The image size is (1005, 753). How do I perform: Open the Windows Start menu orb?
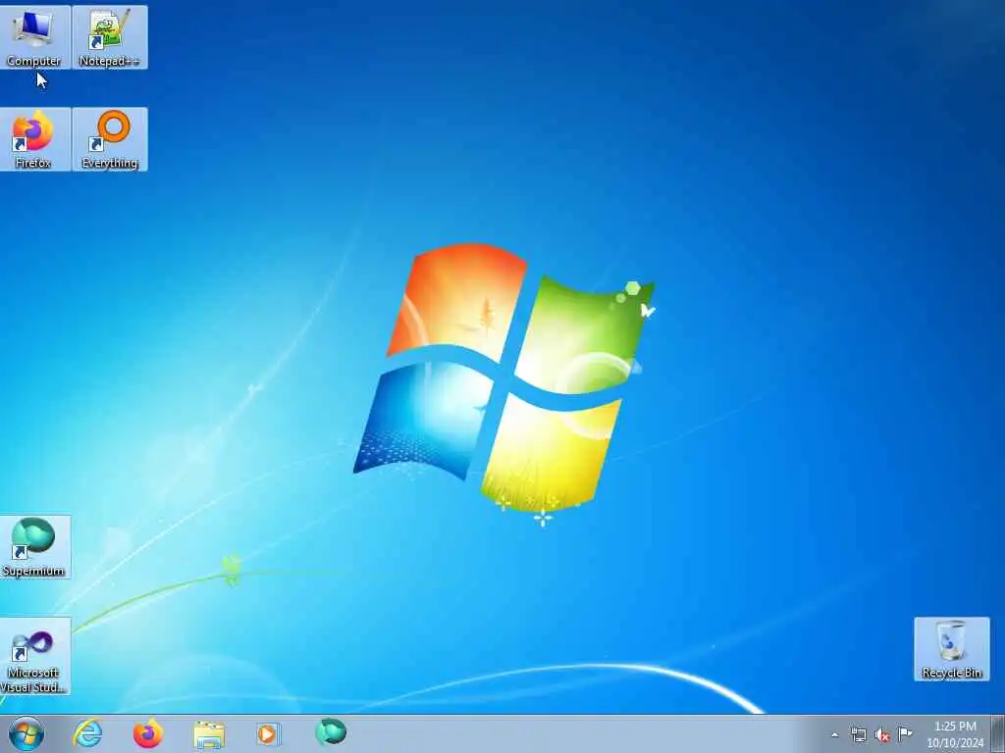point(26,733)
